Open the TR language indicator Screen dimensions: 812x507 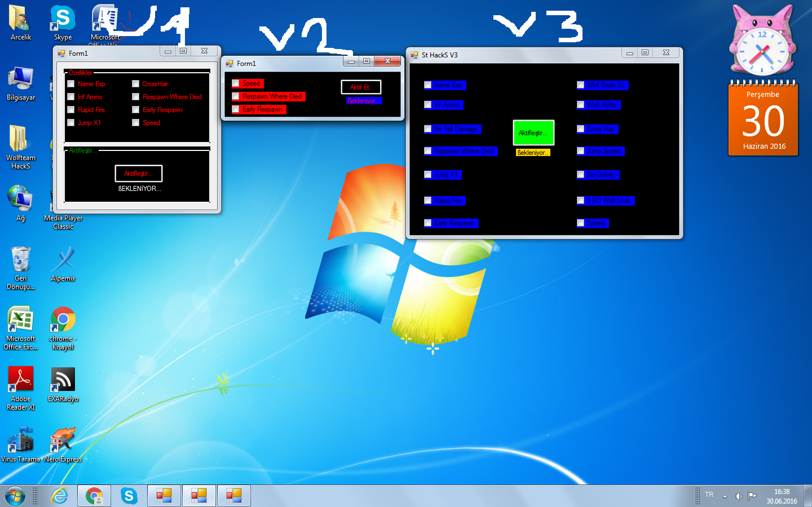709,495
